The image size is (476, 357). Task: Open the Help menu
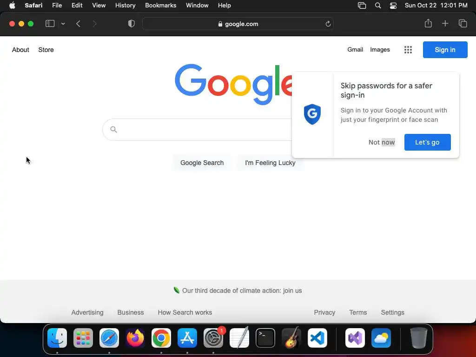coord(225,6)
